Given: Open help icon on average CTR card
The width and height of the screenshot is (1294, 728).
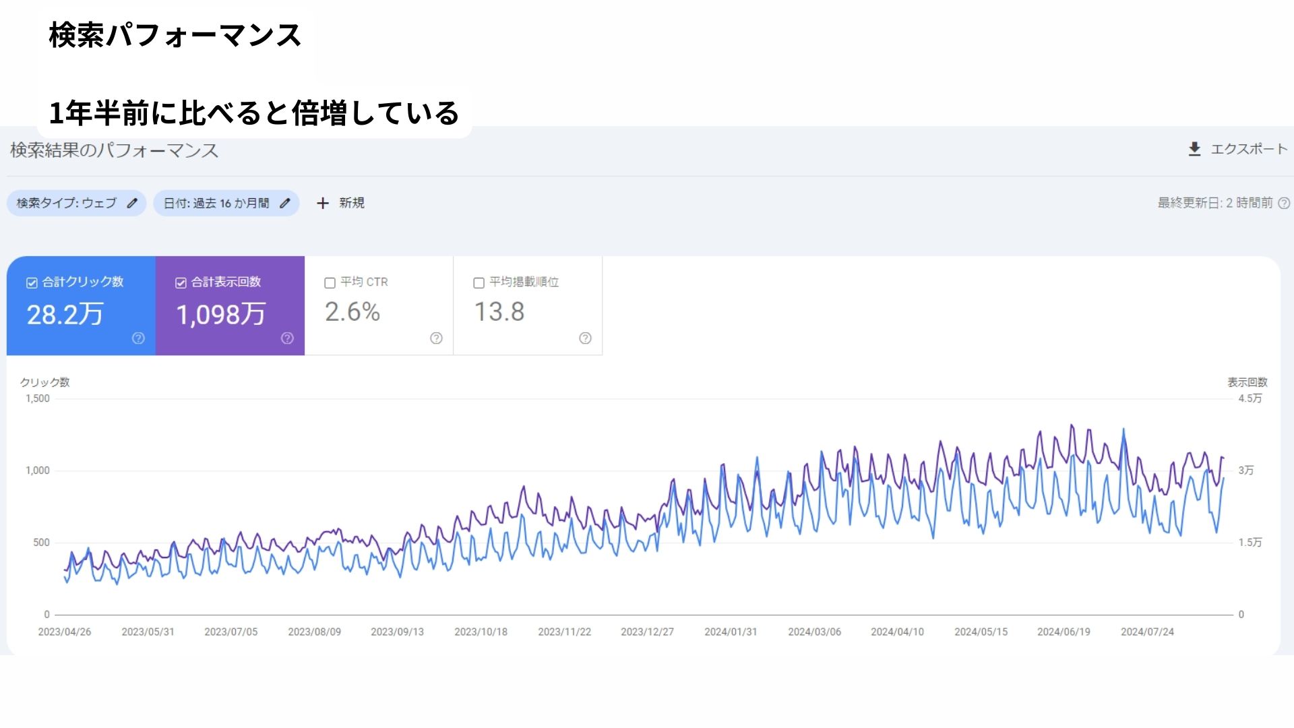Looking at the screenshot, I should pyautogui.click(x=436, y=338).
